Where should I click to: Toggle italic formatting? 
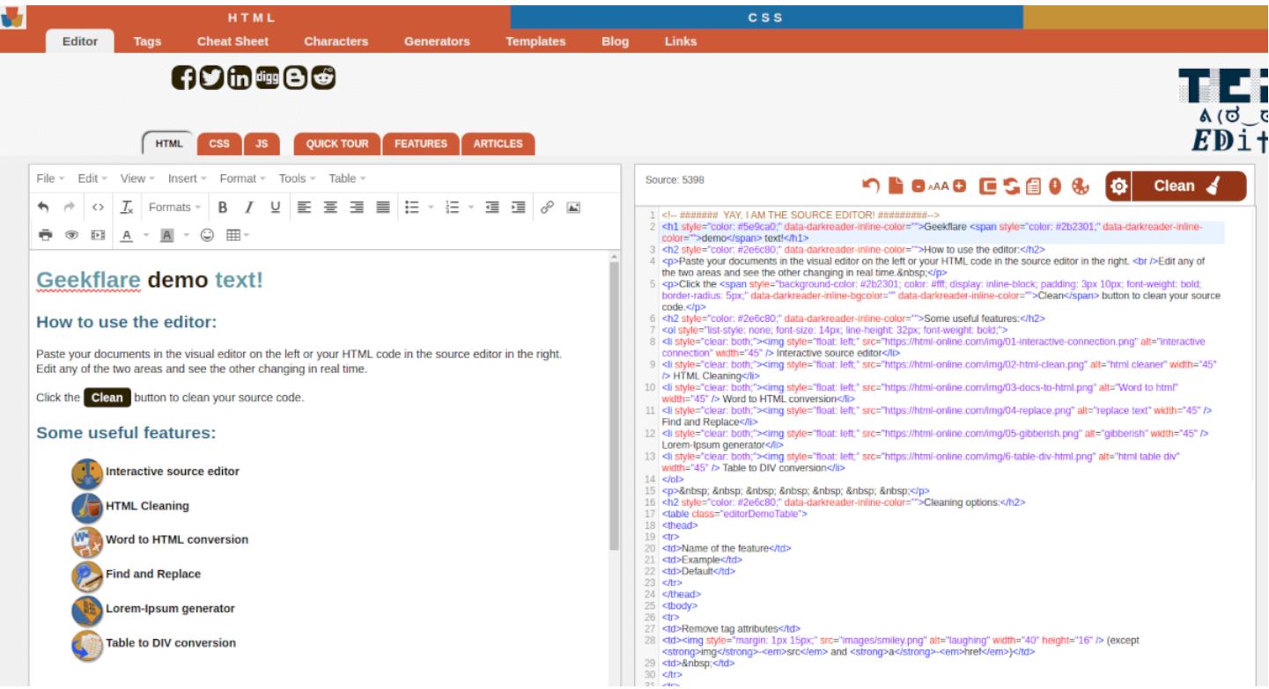[x=249, y=208]
